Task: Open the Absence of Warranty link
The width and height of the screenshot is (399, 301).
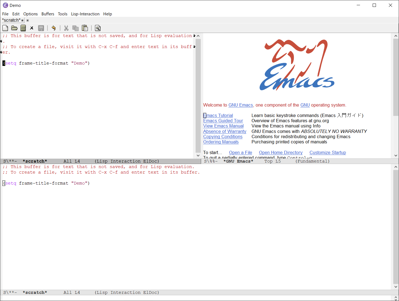Action: coord(225,132)
